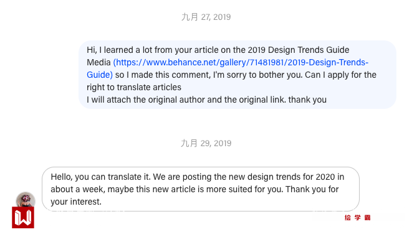Click the word "Media" before the link

click(98, 62)
